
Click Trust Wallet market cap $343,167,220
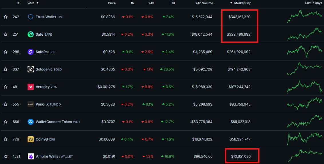click(x=239, y=17)
